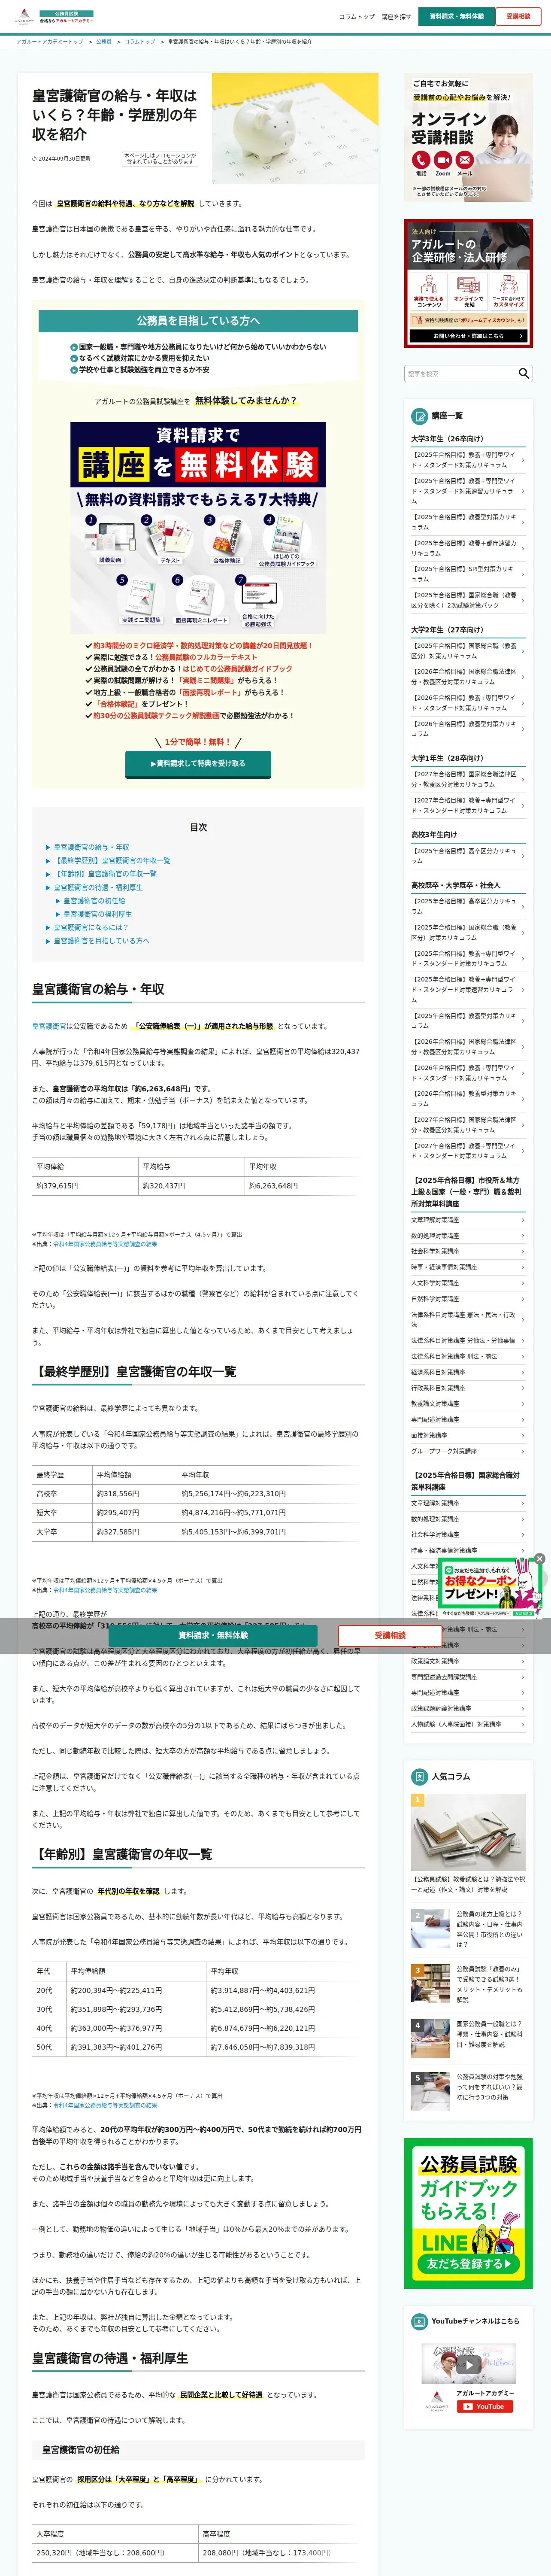Click the search magnifier icon in the sidebar
Image resolution: width=551 pixels, height=2576 pixels.
coord(523,373)
